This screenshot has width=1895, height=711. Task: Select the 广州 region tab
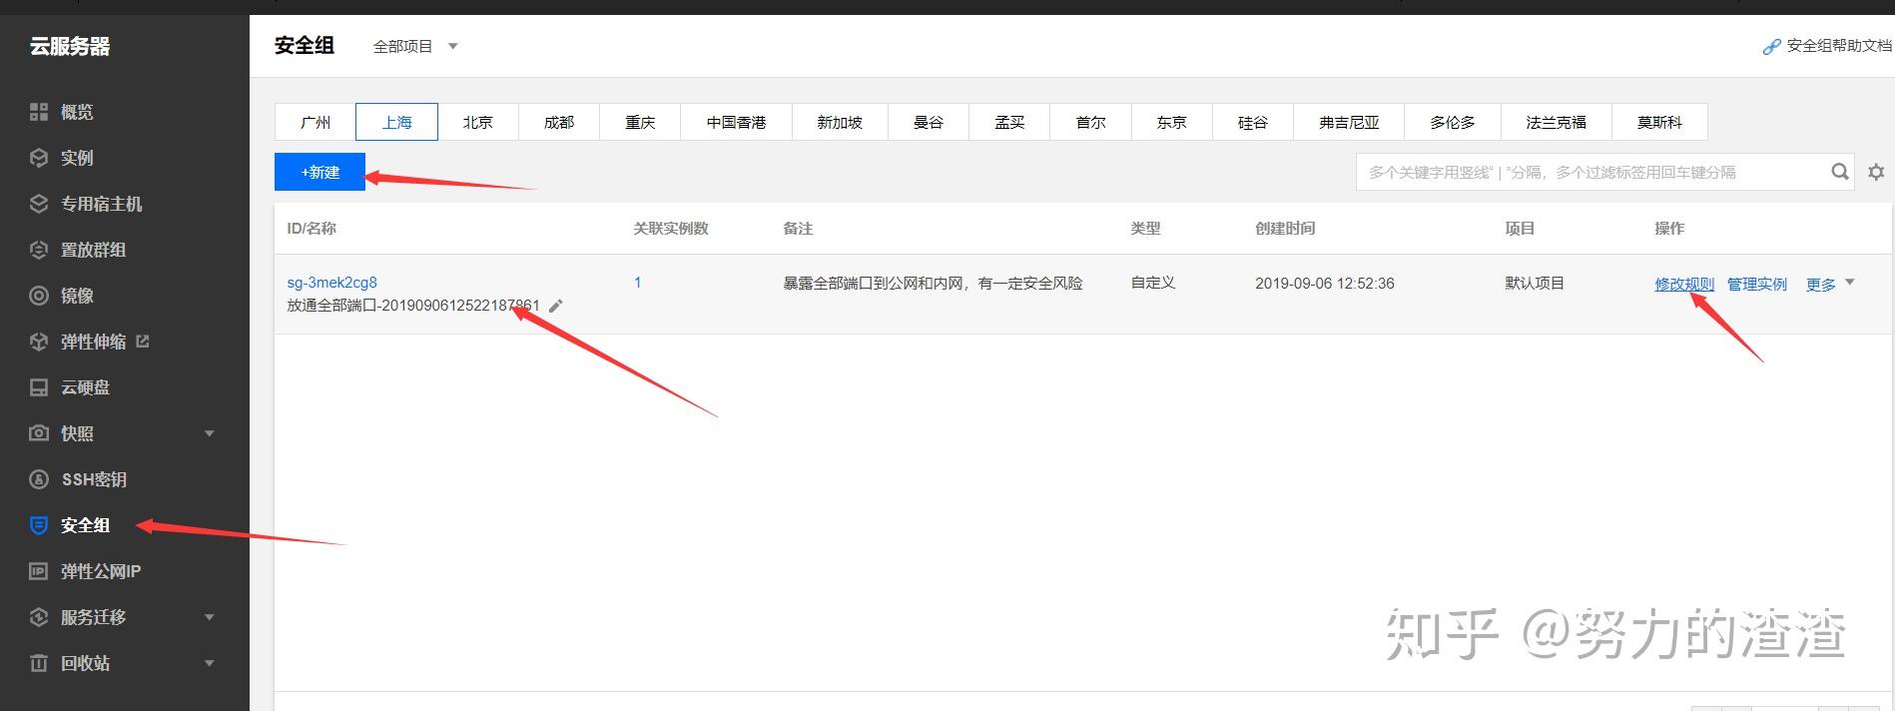pos(316,122)
